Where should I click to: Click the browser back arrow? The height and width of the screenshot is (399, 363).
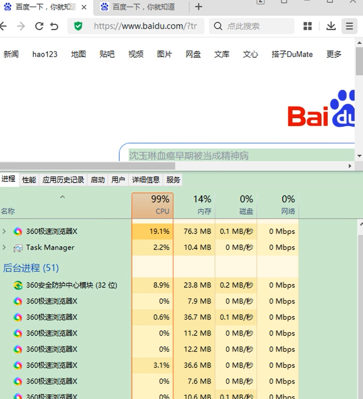(3, 26)
